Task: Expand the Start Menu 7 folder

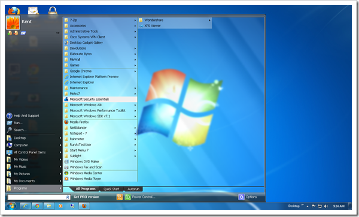Action: tap(100, 150)
